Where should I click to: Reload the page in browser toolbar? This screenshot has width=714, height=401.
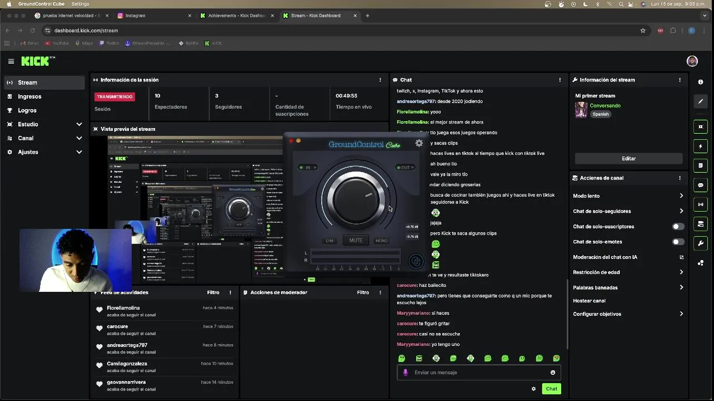coord(32,31)
